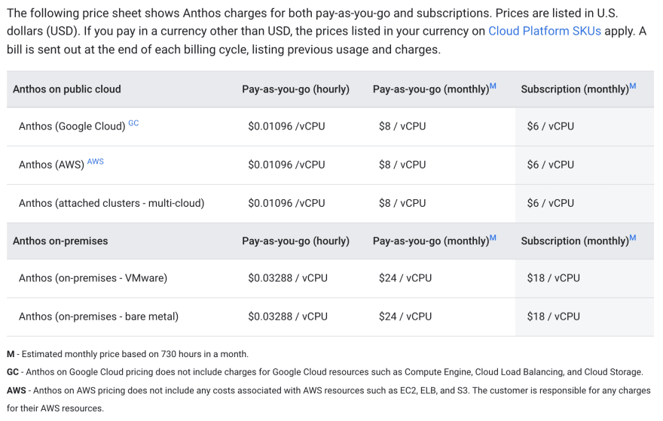The width and height of the screenshot is (663, 421).
Task: Click the M footnote about 730 hours
Action: (x=127, y=354)
